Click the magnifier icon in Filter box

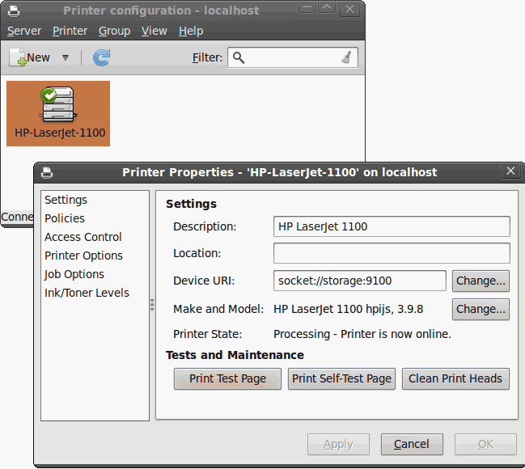pos(239,57)
